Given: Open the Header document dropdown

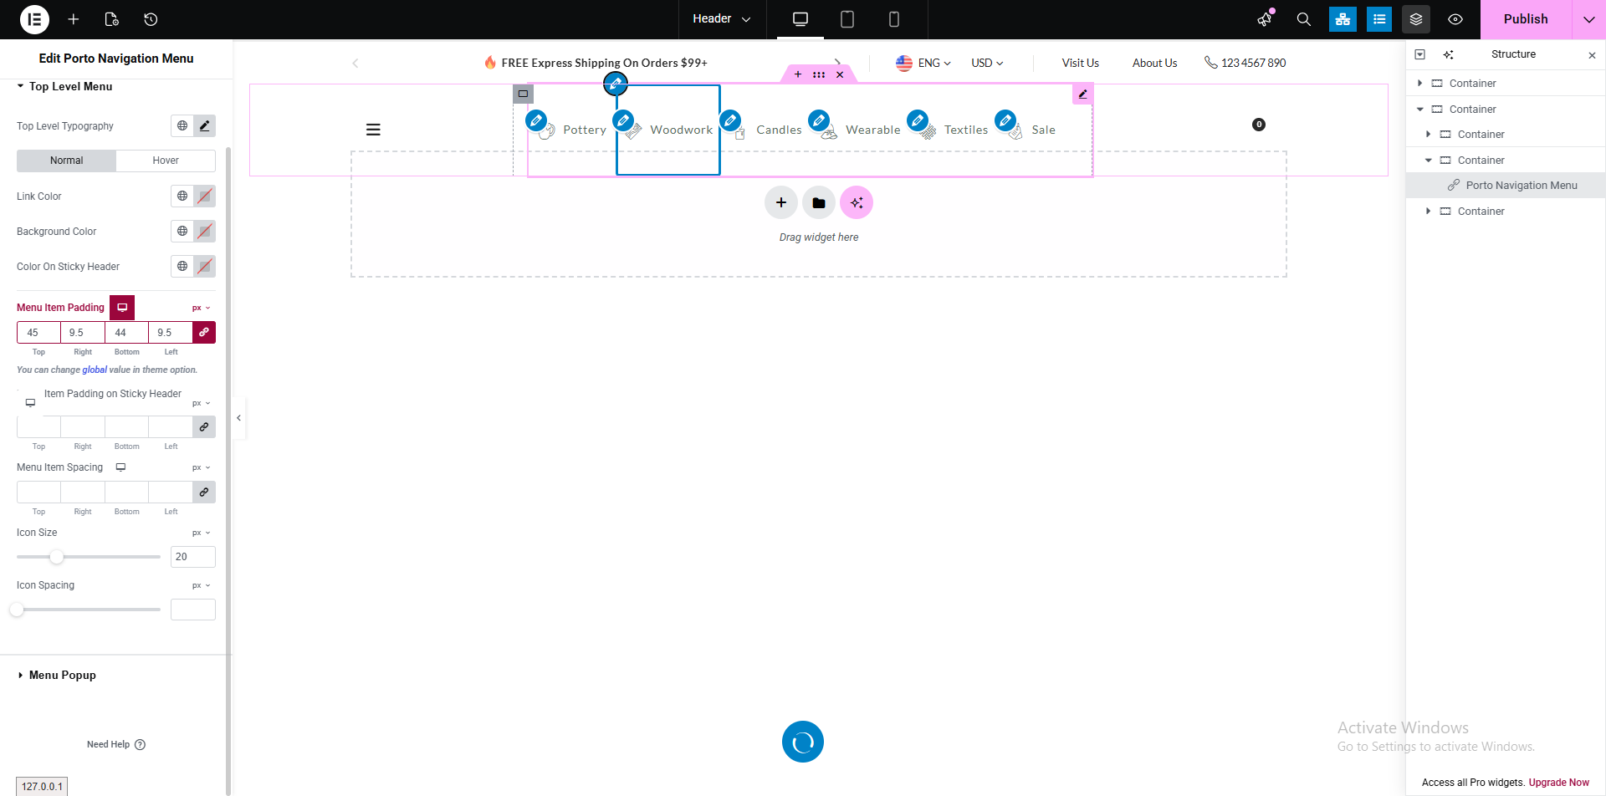Looking at the screenshot, I should tap(722, 19).
